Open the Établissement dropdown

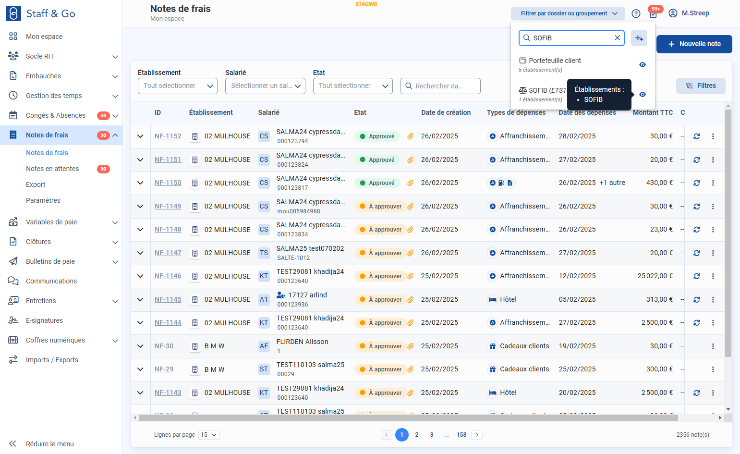pos(178,86)
